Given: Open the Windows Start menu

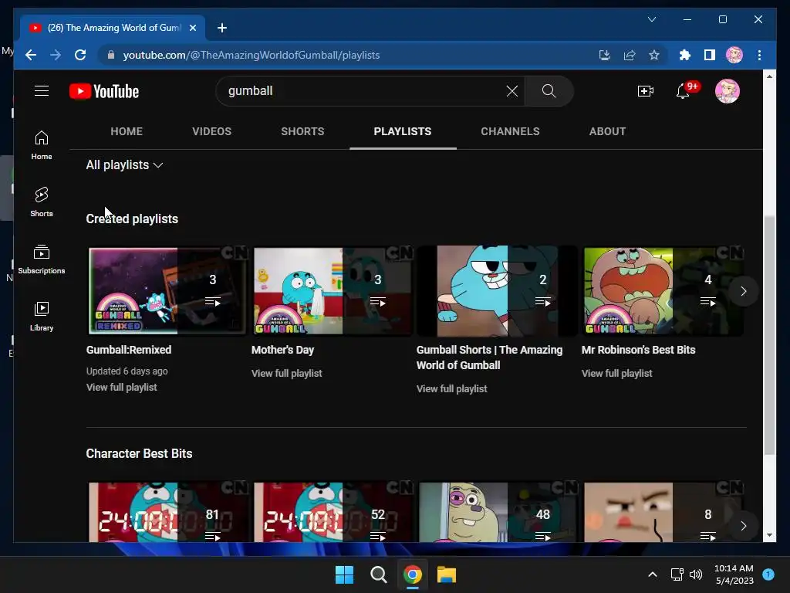Looking at the screenshot, I should click(x=345, y=574).
